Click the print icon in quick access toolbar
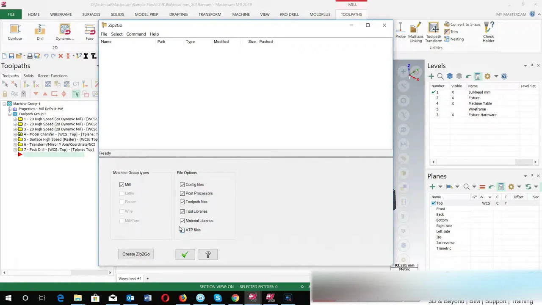Viewport: 542px width, 305px height. pos(30,56)
